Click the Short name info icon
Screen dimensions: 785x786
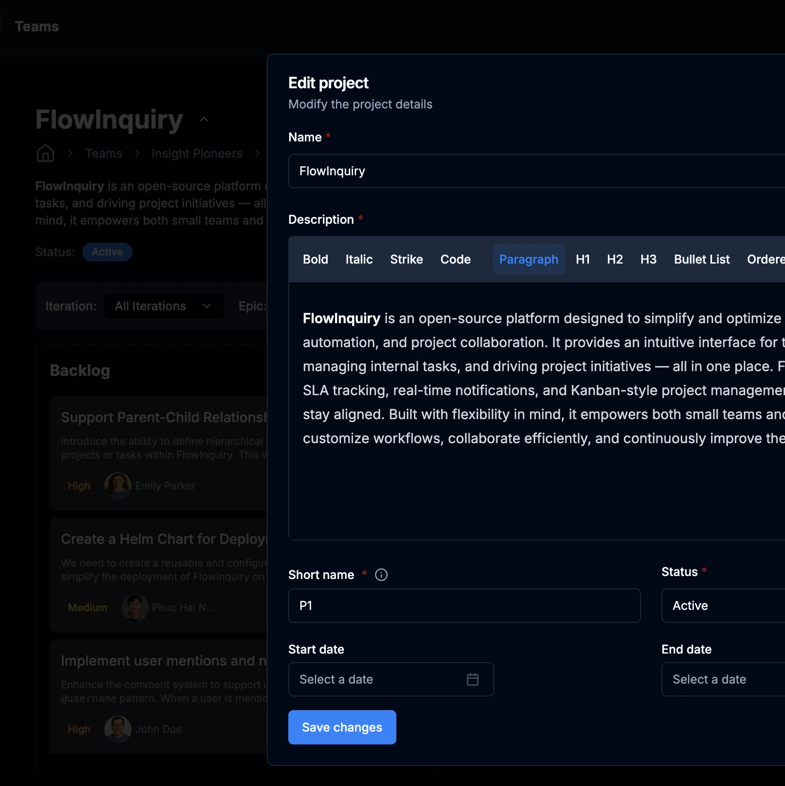coord(381,575)
